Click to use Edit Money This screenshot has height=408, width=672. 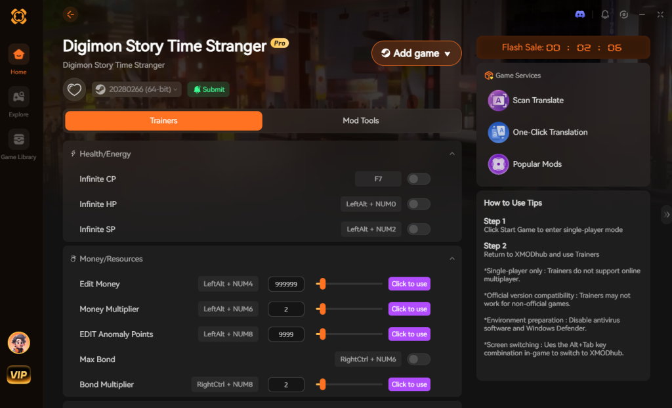(x=409, y=284)
